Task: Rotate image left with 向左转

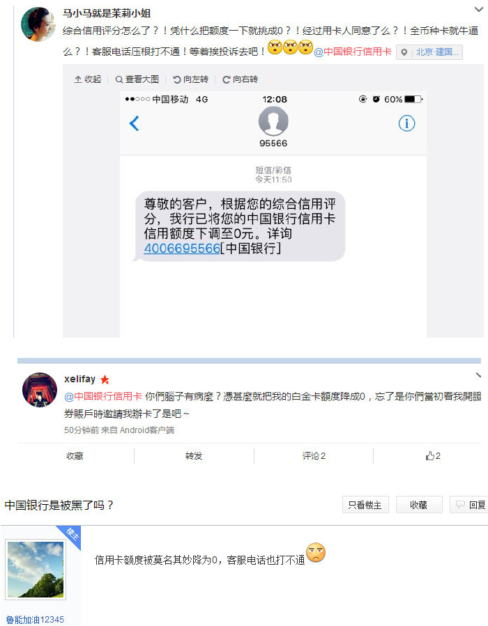Action: pos(190,79)
